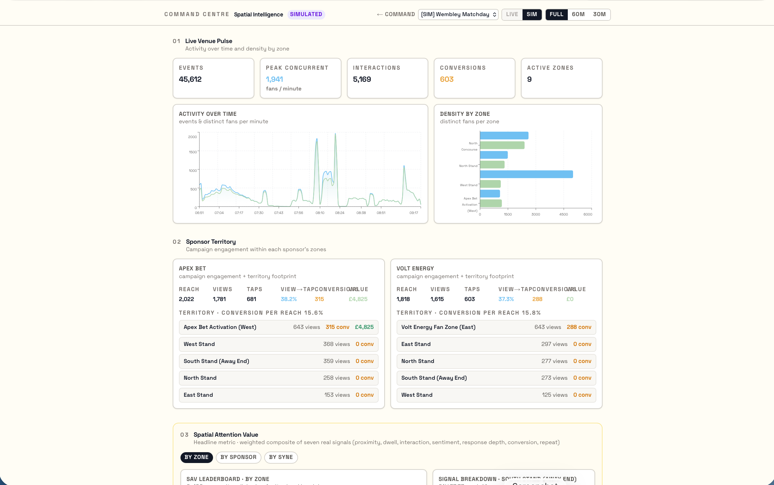Click the ACTIVITY OVER TIME chart title
This screenshot has height=485, width=774.
tap(207, 114)
